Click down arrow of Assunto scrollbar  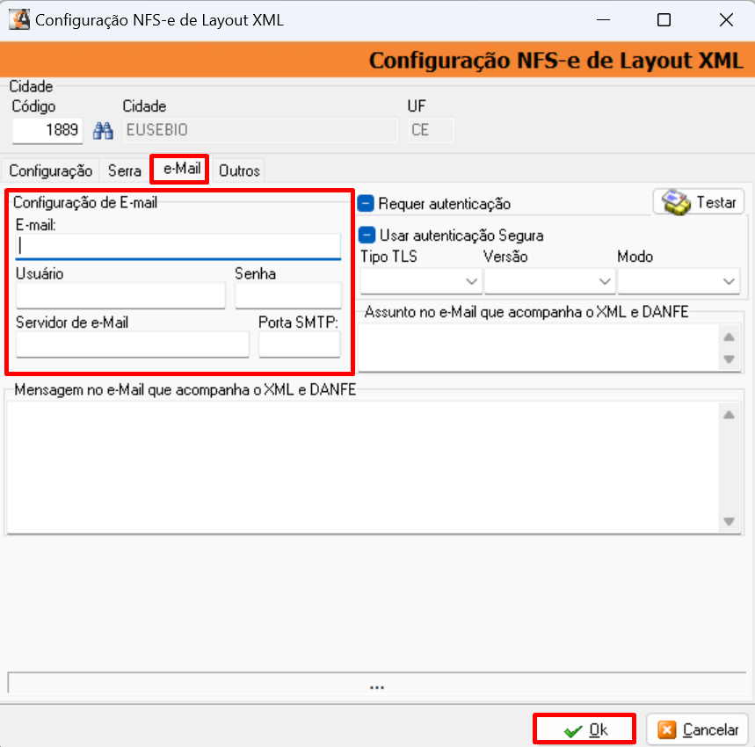point(729,359)
